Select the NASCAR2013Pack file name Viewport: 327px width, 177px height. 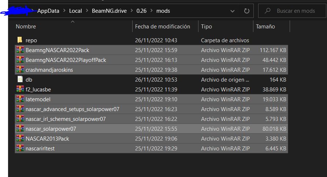[47, 139]
